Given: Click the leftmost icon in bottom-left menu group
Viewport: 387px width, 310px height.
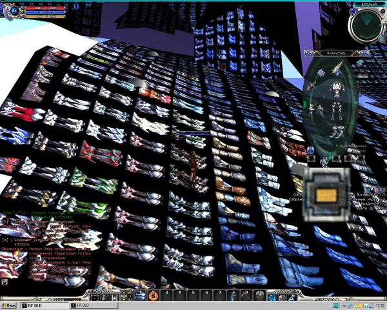Looking at the screenshot, I should (x=95, y=297).
